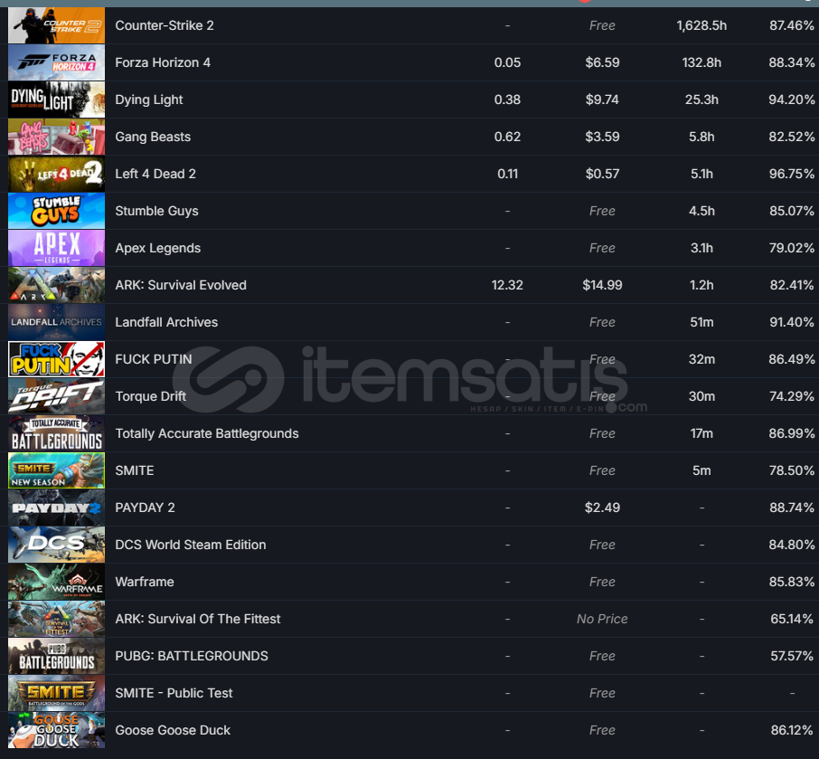Click the $0.57 price of Left 4 Dead 2
The width and height of the screenshot is (819, 759).
(x=602, y=174)
